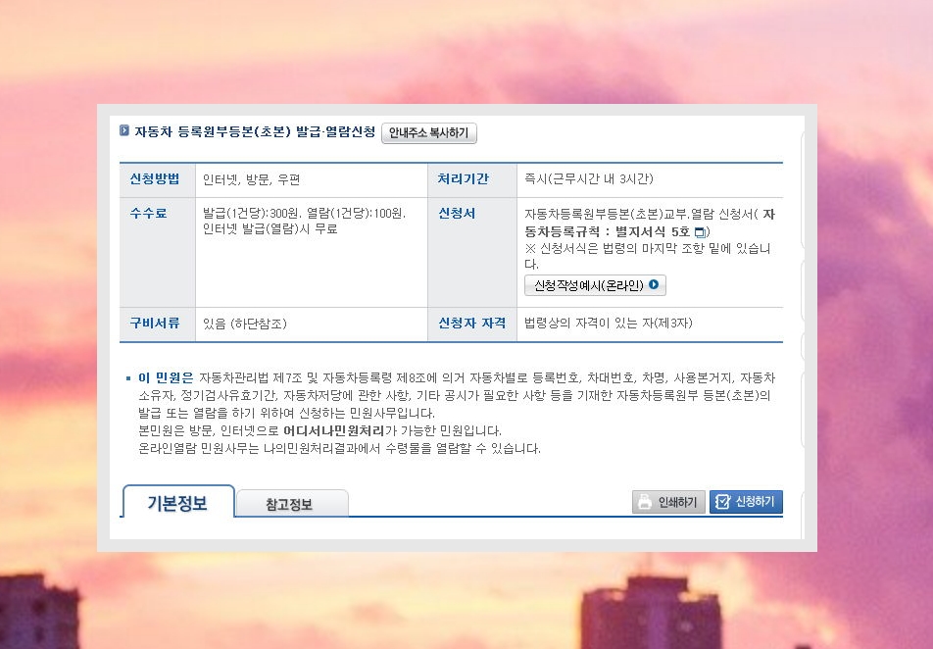Click the text 인터넷, 방문, 우편
Viewport: 933px width, 649px height.
pos(251,179)
